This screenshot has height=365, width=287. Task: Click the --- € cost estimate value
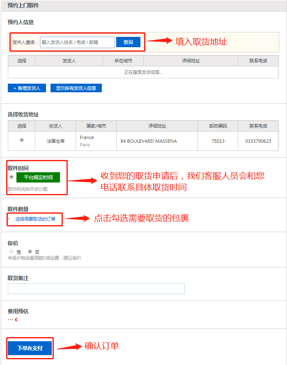(13, 319)
